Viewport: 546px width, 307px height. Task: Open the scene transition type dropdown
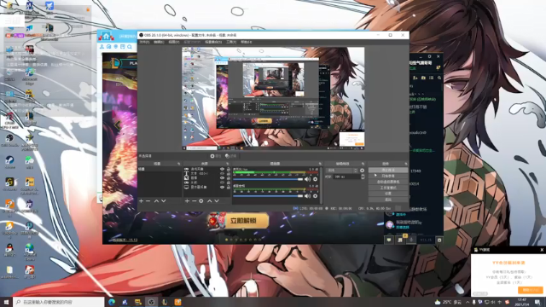tap(342, 171)
